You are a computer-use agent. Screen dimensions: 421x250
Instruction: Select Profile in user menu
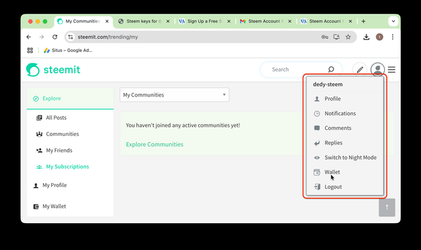pos(332,99)
